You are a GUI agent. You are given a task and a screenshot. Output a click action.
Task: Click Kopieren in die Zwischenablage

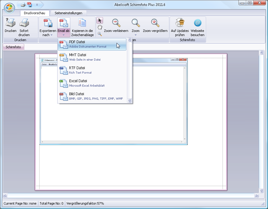82,27
